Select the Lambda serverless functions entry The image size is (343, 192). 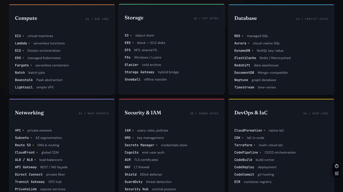(x=40, y=43)
